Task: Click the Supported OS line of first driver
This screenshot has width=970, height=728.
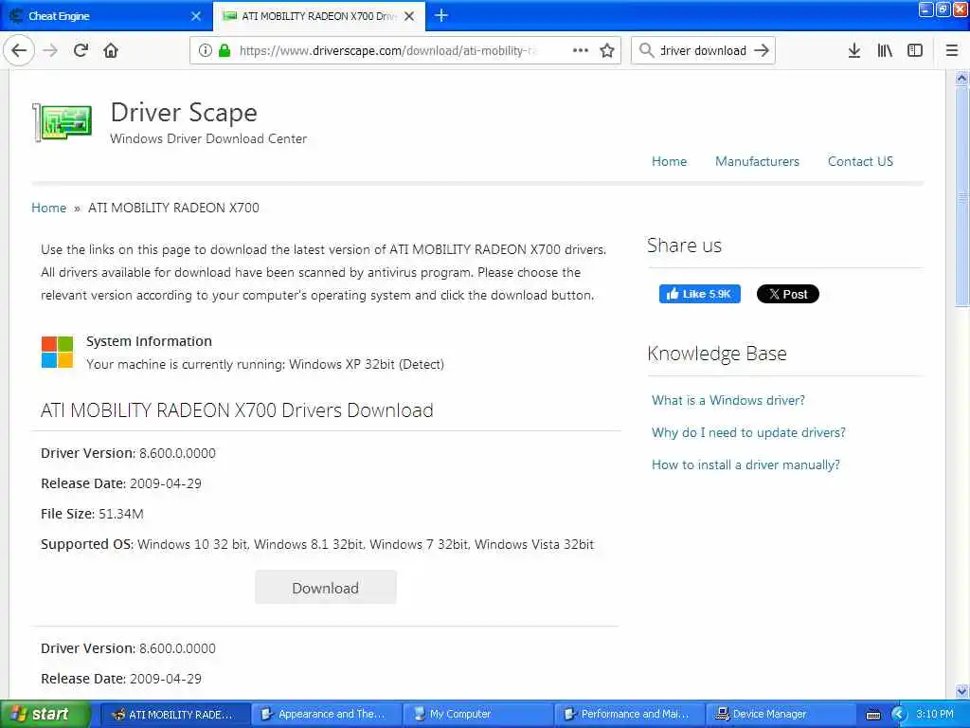Action: point(317,544)
